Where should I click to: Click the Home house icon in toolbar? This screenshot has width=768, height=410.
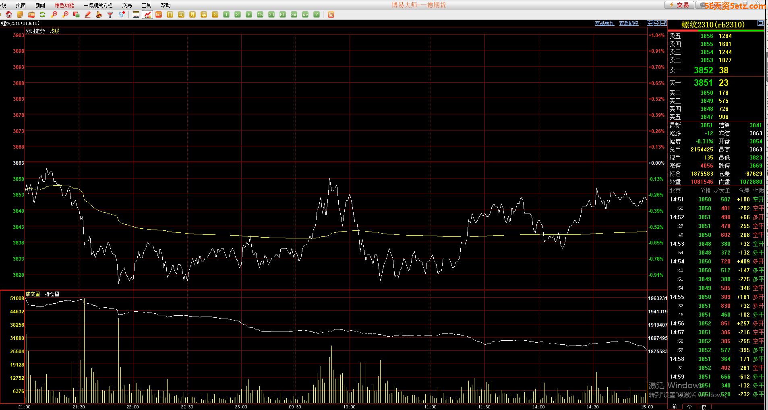9,14
